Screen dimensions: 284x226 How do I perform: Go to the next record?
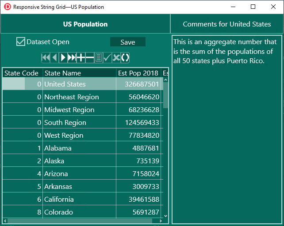pos(63,57)
